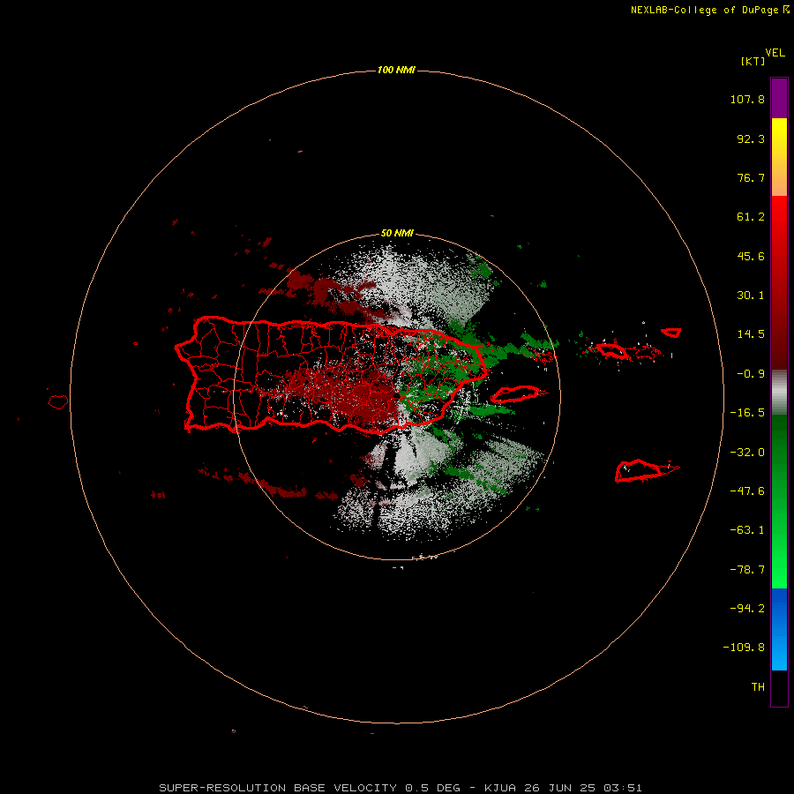Screen dimensions: 794x794
Task: Click the SUPER-RESOLUTION BASE VELOCITY caption
Action: tap(401, 788)
